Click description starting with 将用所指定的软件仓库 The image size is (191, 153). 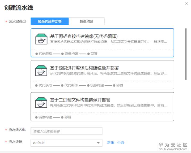(x=108, y=105)
